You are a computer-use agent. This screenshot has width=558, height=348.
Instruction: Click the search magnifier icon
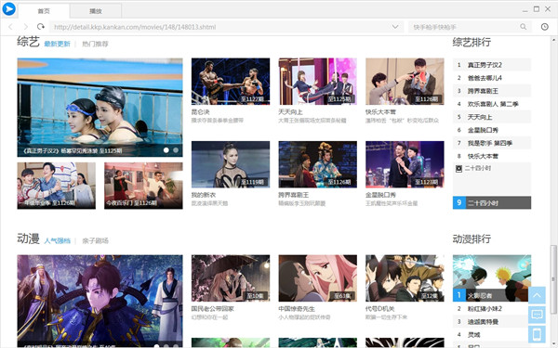click(x=523, y=27)
